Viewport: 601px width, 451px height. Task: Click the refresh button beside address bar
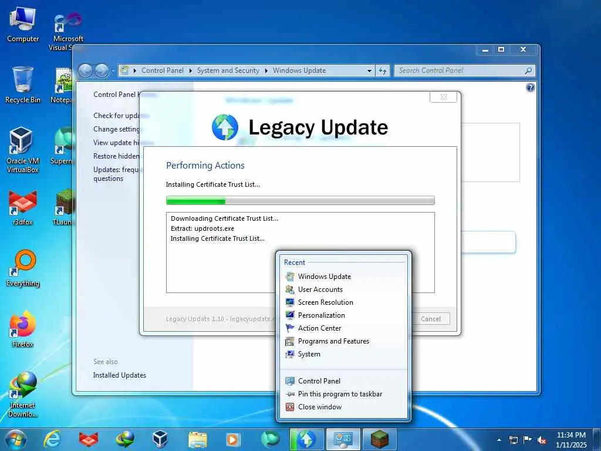pos(383,70)
